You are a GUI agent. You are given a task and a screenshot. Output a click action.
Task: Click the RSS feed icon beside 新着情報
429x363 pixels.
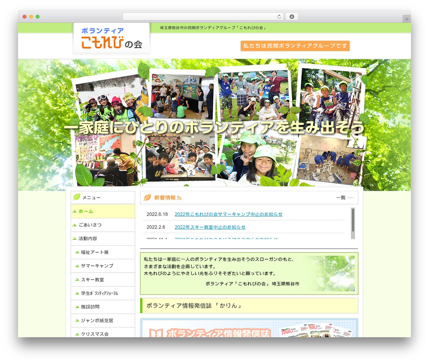pyautogui.click(x=179, y=198)
